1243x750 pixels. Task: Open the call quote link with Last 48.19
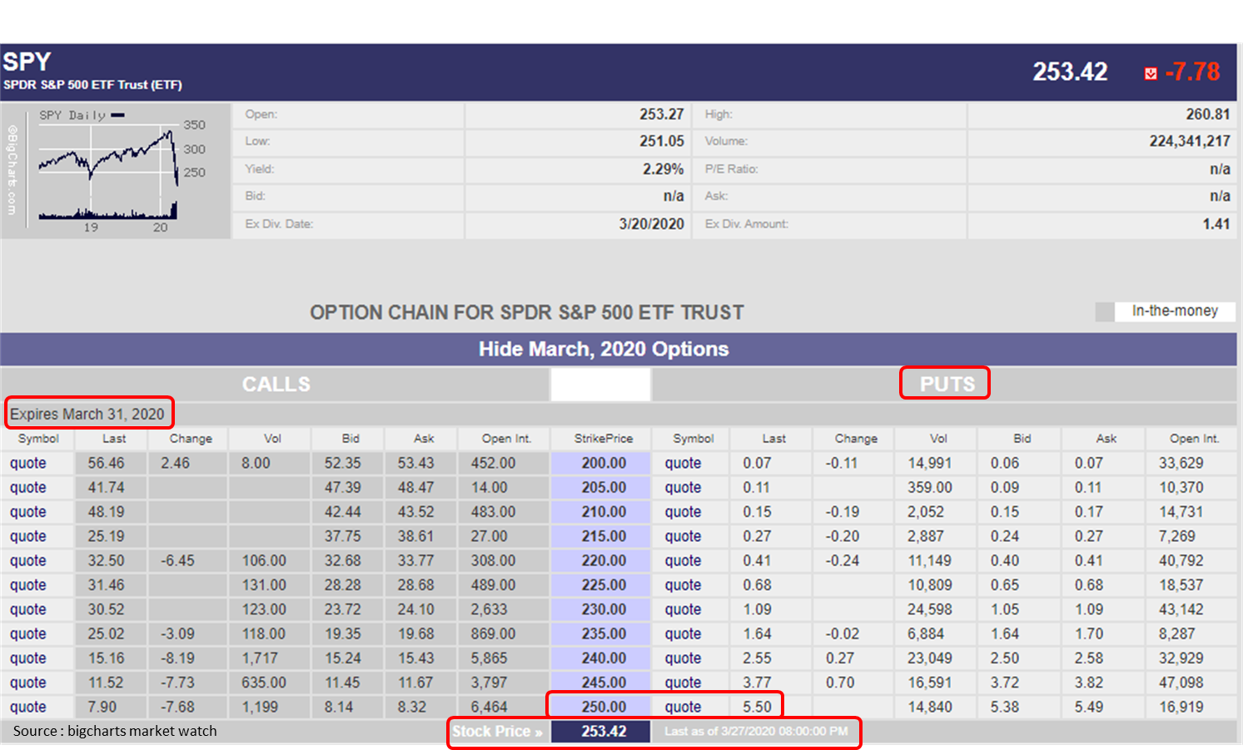[28, 512]
